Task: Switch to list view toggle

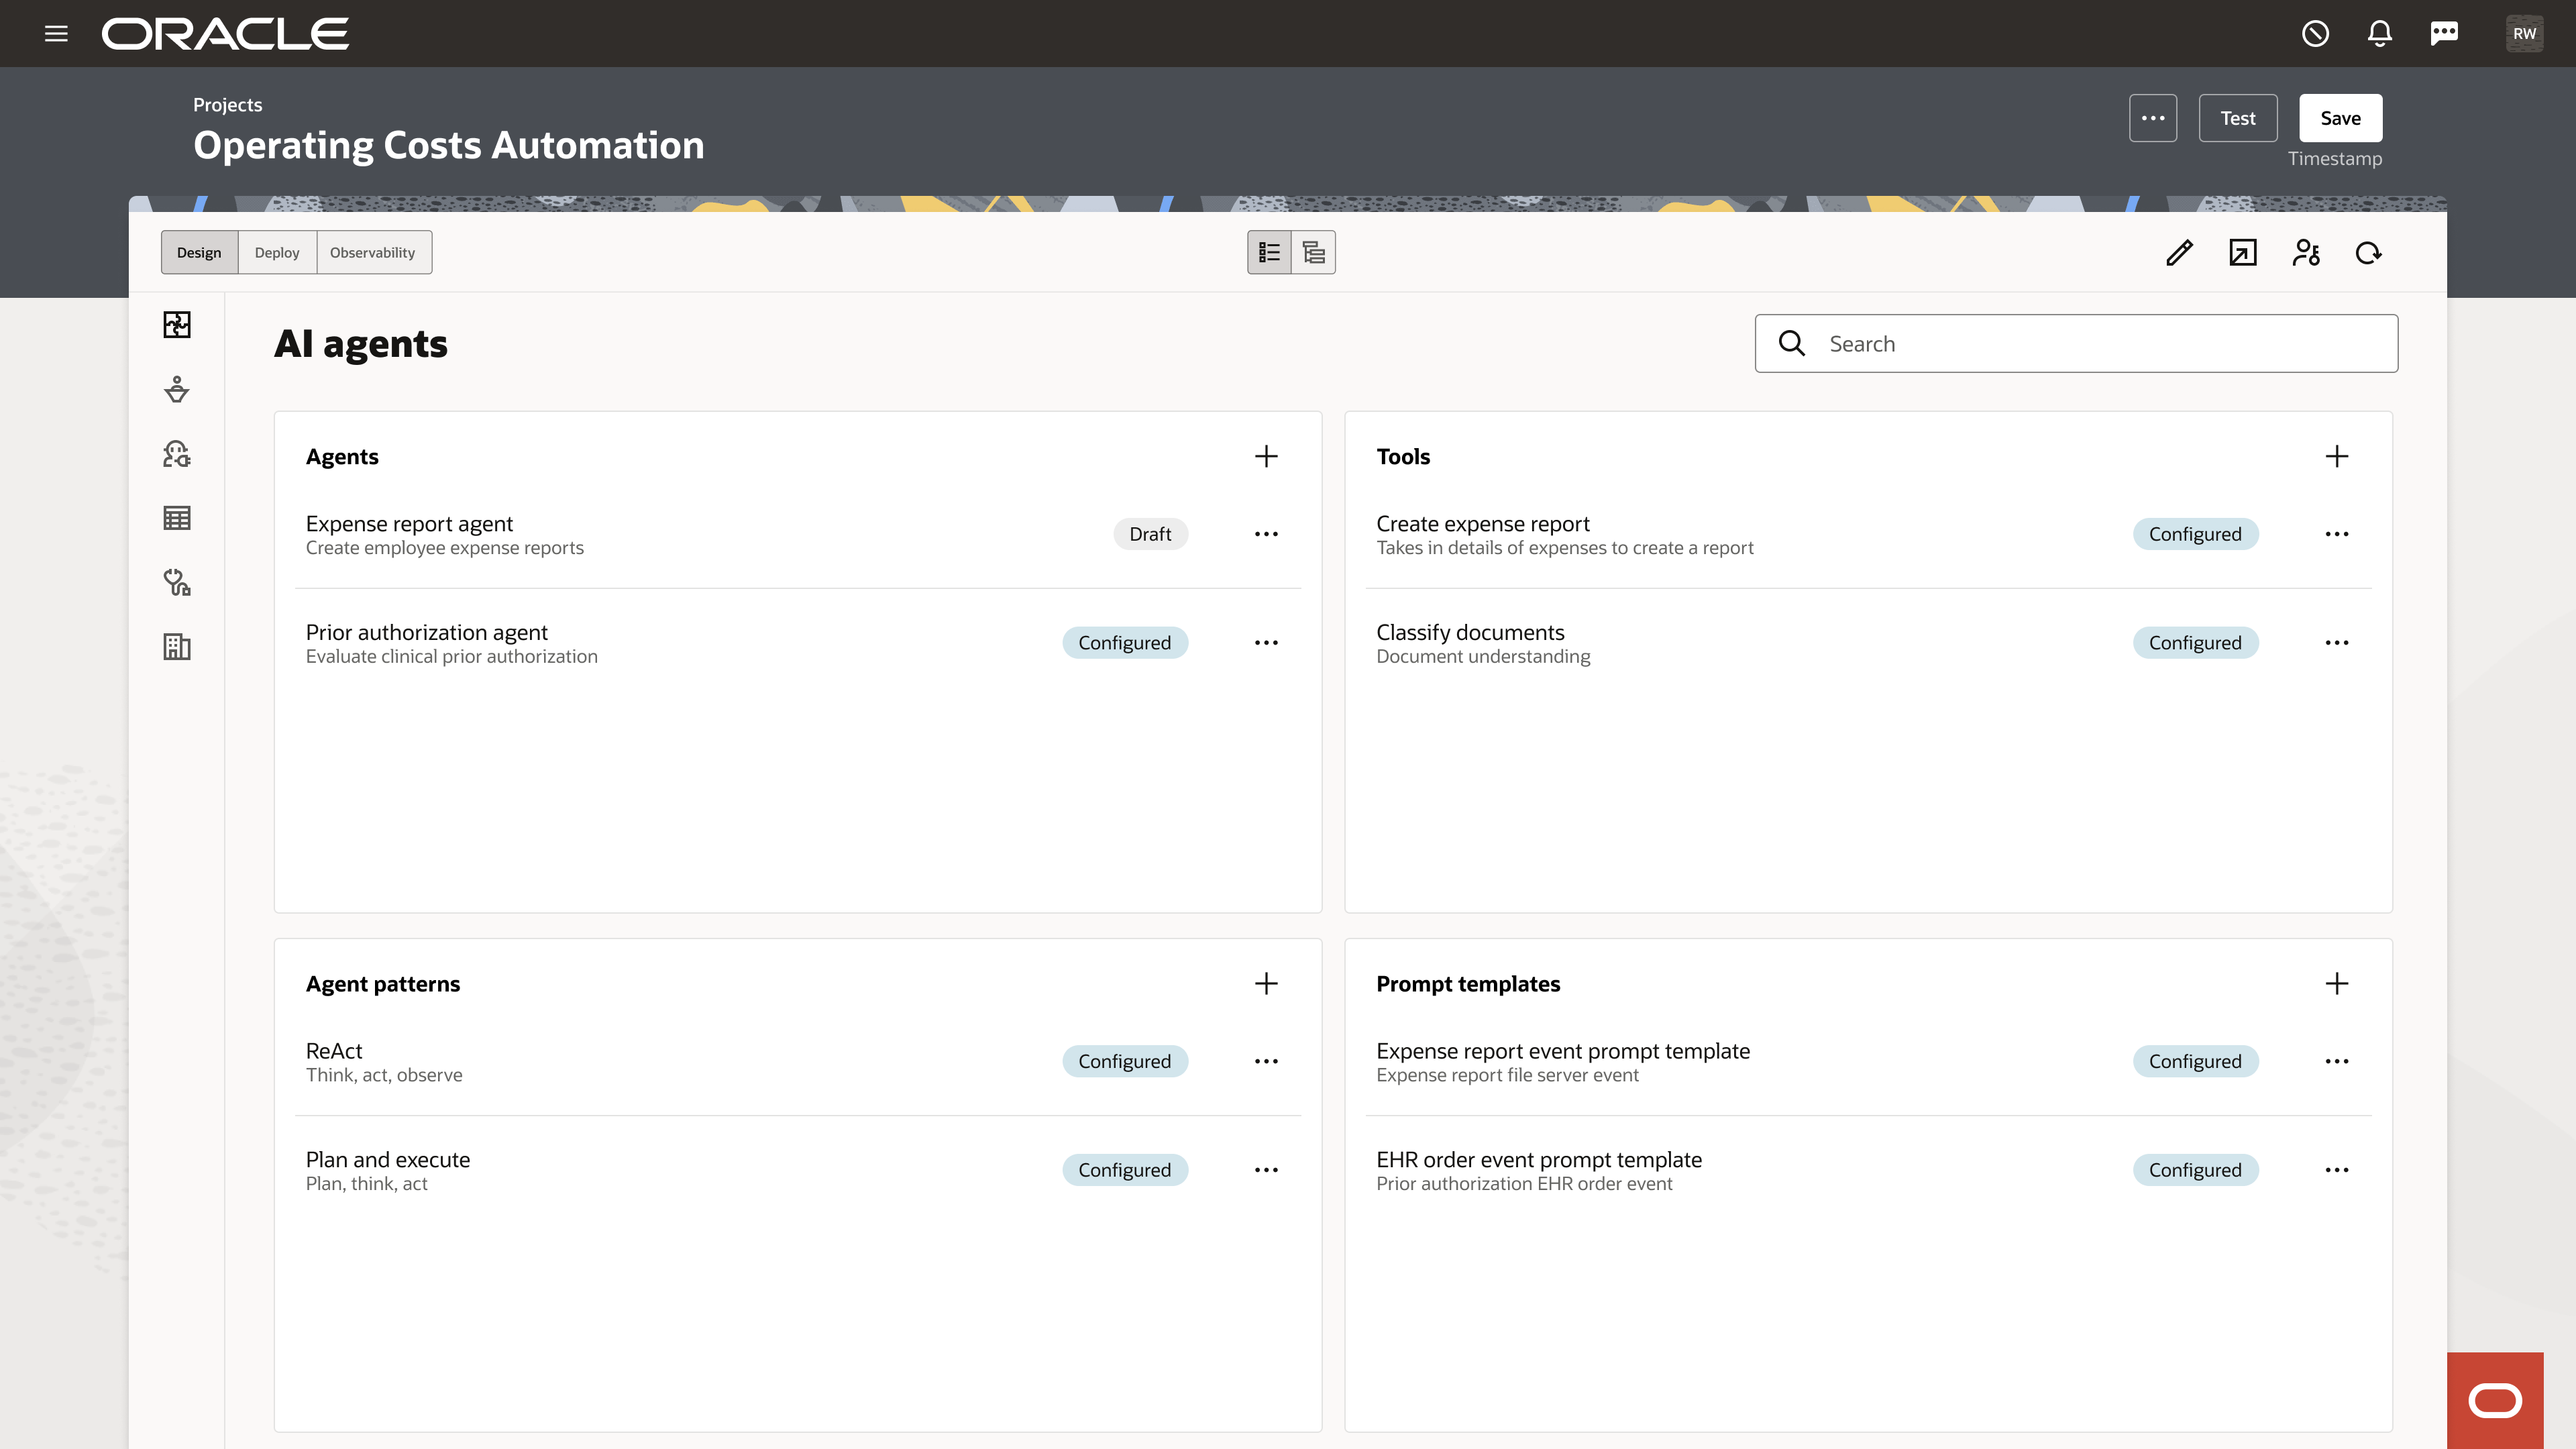Action: (1269, 253)
